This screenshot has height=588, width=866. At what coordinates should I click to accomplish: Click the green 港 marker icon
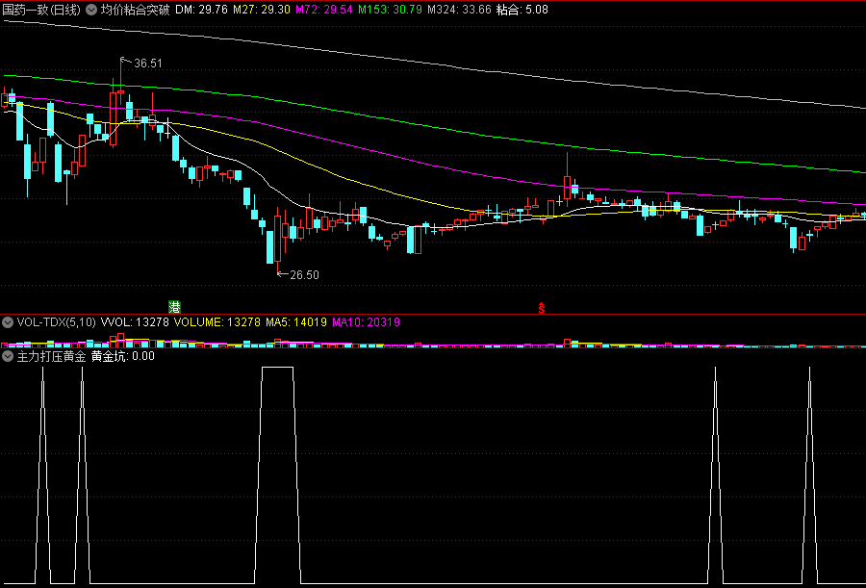point(174,307)
